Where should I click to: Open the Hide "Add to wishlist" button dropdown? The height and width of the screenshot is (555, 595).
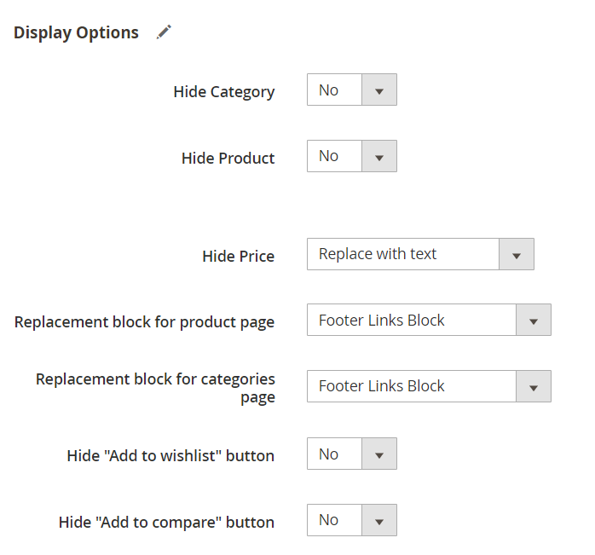coord(335,454)
